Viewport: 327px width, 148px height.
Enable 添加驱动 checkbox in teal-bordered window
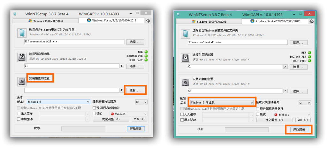pyautogui.click(x=182, y=120)
